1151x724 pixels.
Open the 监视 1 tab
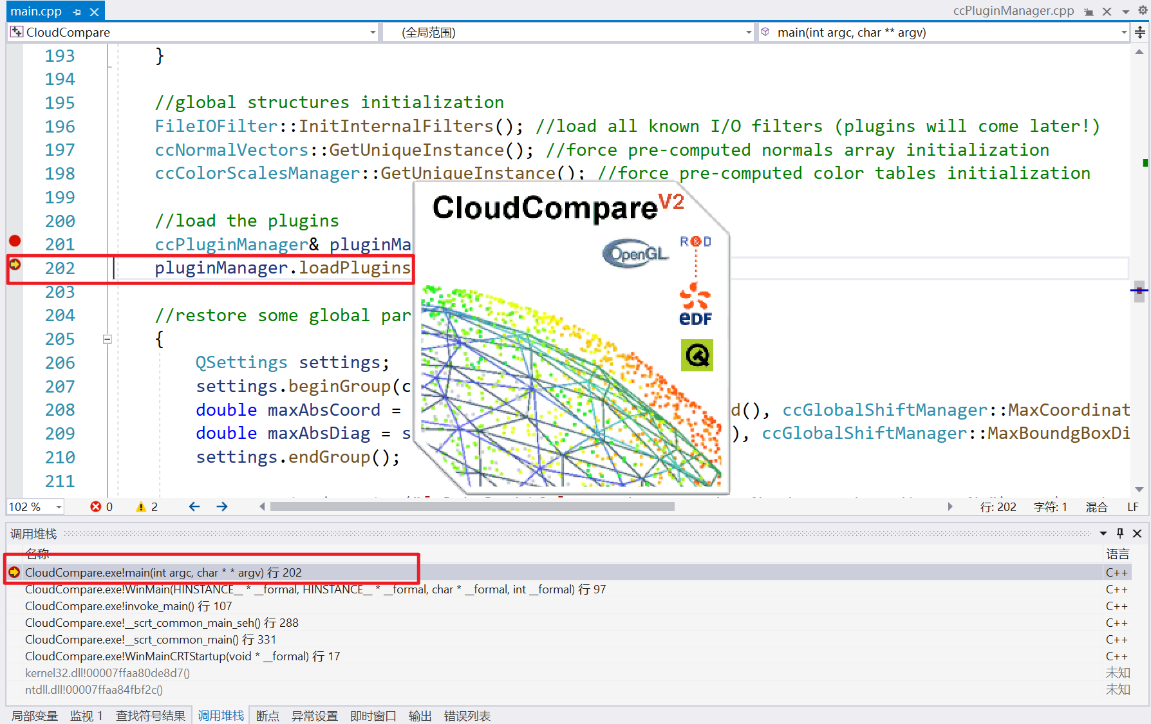[x=86, y=716]
